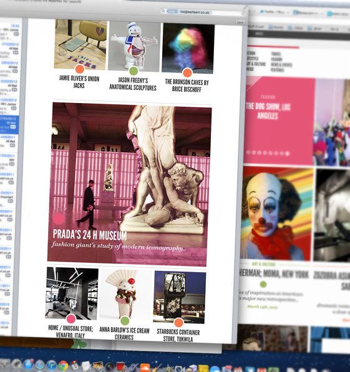Select the last carousel dot on pink banner
This screenshot has height=372, width=350.
[x=287, y=154]
